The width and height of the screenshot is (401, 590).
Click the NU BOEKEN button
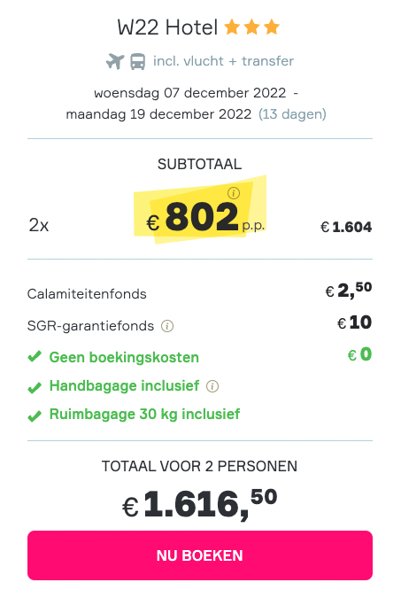(200, 555)
